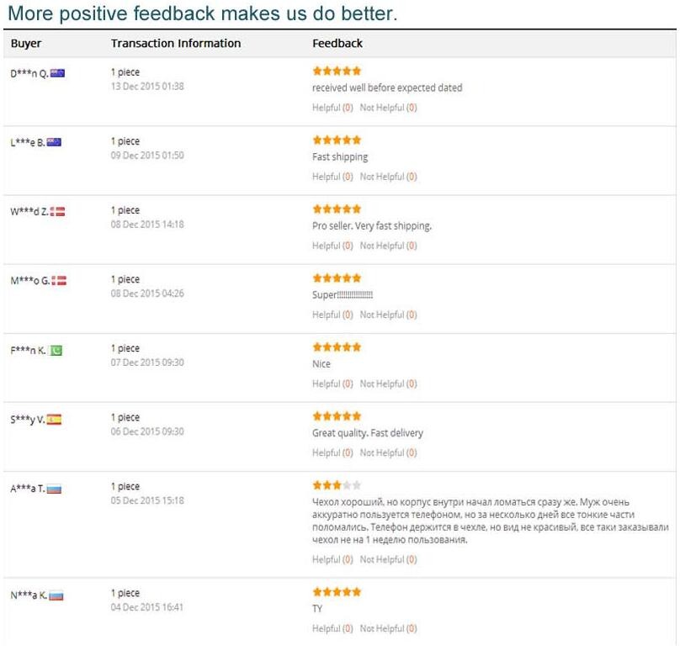Click the flag icon beside buyer L***e B.

point(55,142)
